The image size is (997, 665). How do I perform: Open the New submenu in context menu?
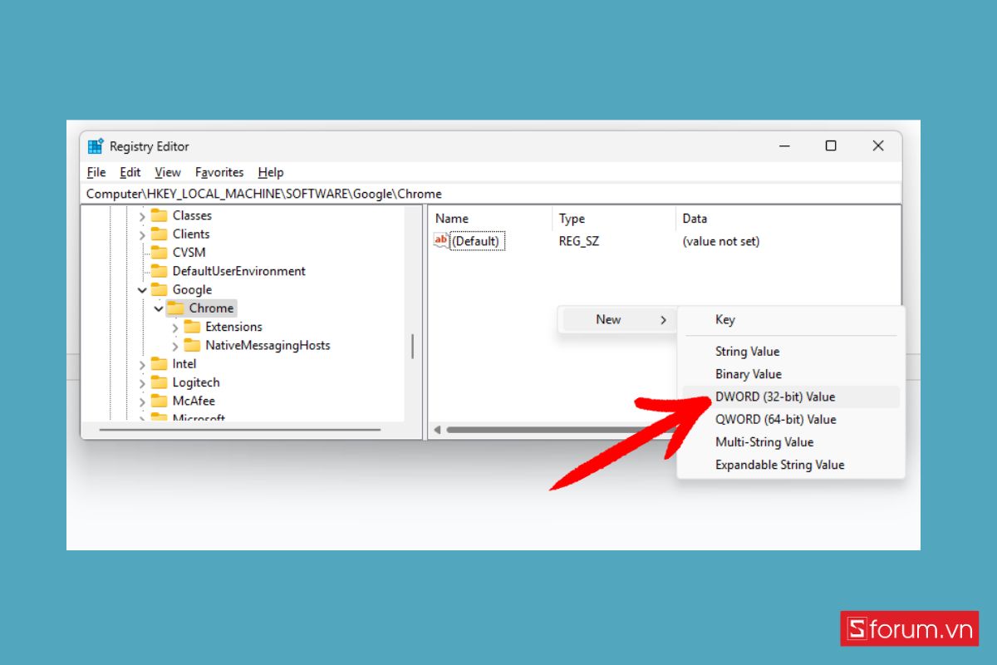coord(616,319)
